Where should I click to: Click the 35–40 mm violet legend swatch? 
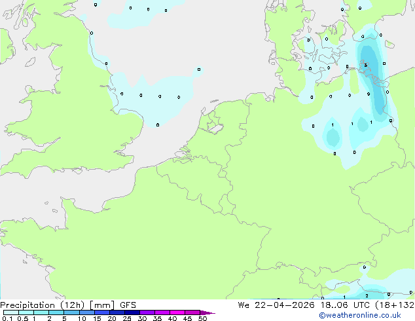pos(162,312)
